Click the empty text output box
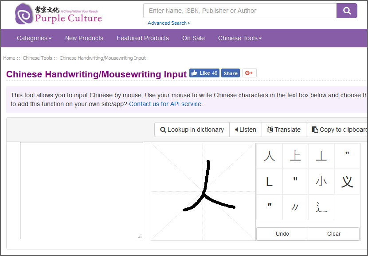This screenshot has height=256, width=368. point(81,190)
